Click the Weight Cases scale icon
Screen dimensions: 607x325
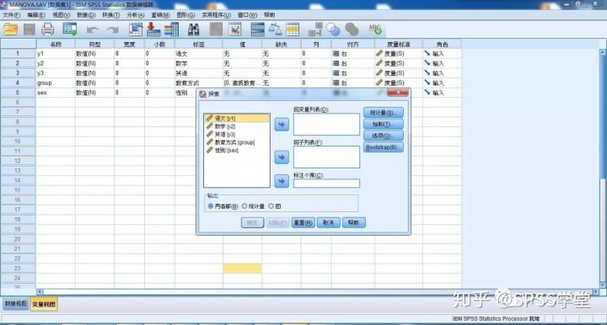(275, 29)
